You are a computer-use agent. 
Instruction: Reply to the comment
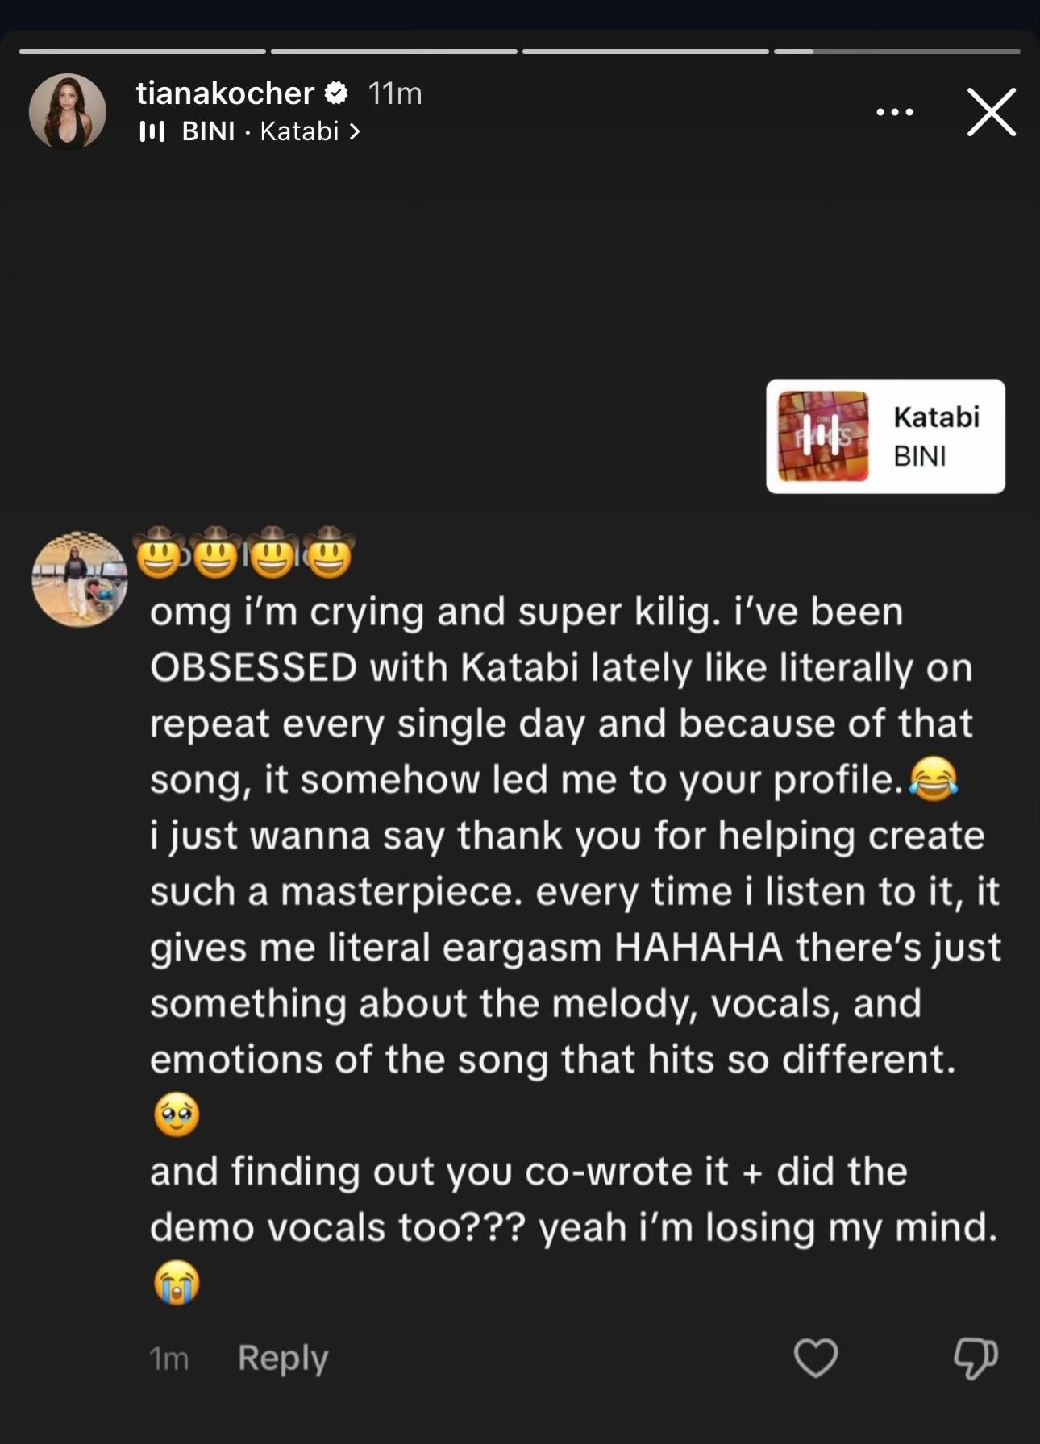coord(283,1358)
